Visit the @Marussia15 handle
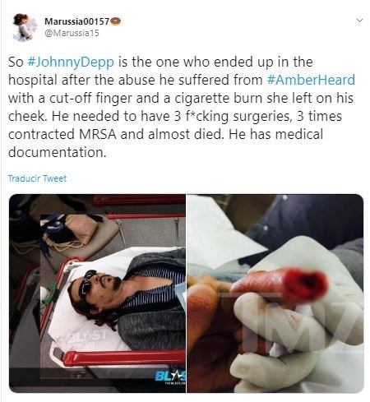 tap(72, 33)
